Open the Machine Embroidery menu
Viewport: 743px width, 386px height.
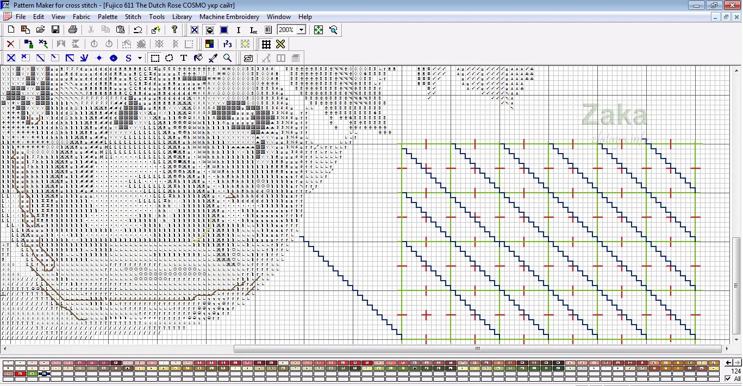tap(229, 17)
